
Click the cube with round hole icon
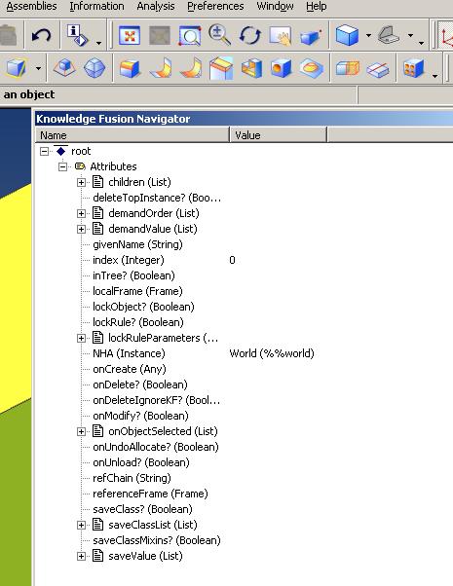pyautogui.click(x=281, y=68)
